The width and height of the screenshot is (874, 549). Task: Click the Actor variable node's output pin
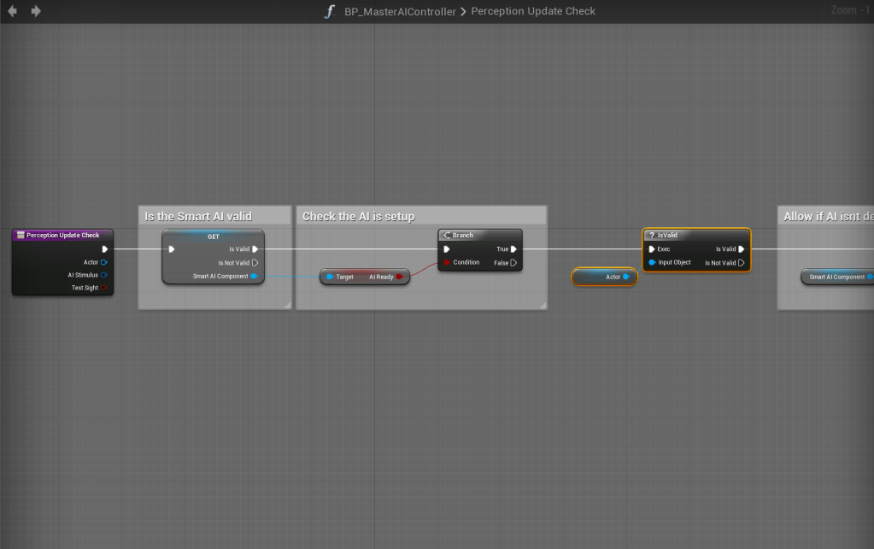tap(626, 277)
